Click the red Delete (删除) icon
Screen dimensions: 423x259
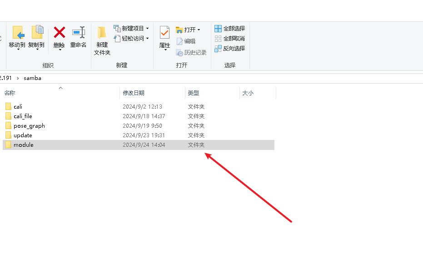coord(60,32)
